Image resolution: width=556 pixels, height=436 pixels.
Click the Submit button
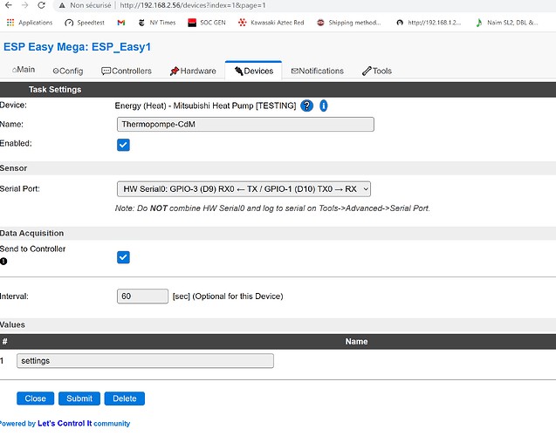[x=79, y=399]
